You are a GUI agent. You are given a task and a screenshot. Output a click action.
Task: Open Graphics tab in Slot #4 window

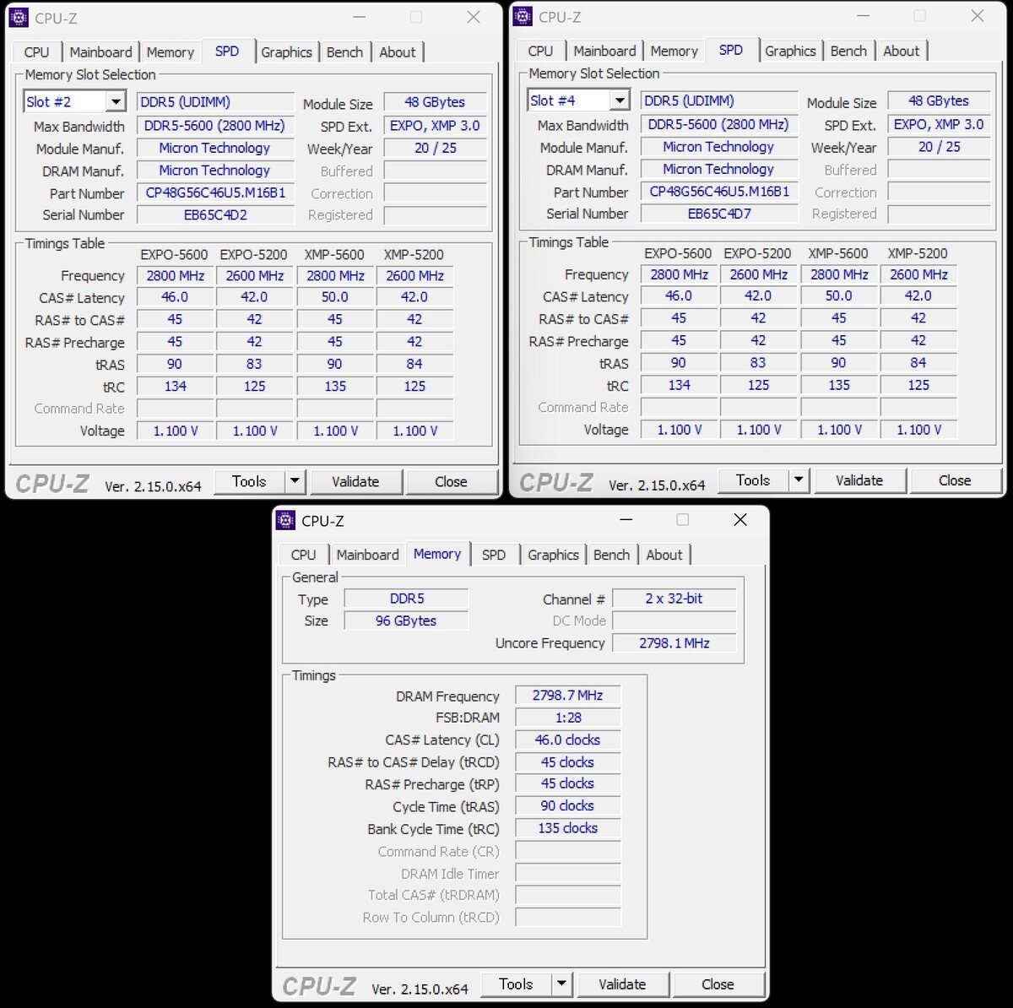[790, 51]
